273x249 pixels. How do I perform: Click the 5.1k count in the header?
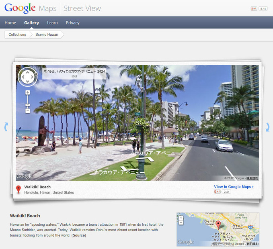click(263, 9)
